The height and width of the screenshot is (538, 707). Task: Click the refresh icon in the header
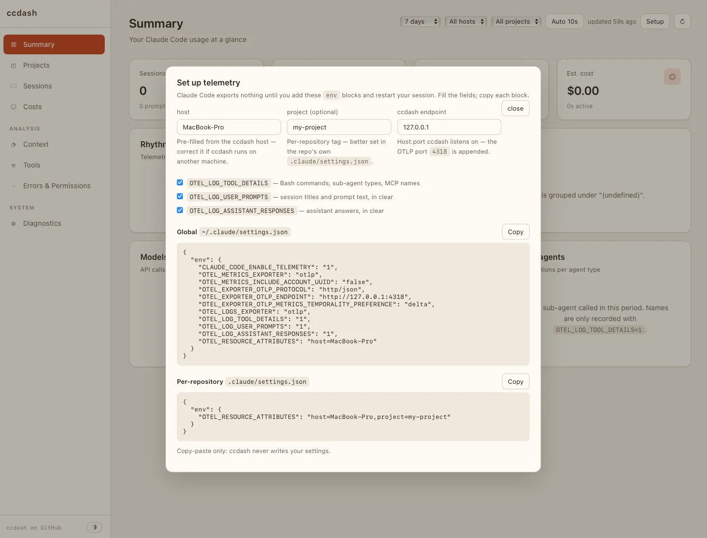[x=682, y=21]
